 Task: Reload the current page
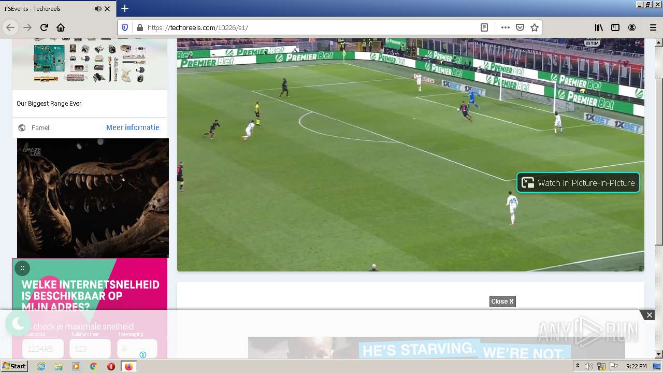coord(44,27)
